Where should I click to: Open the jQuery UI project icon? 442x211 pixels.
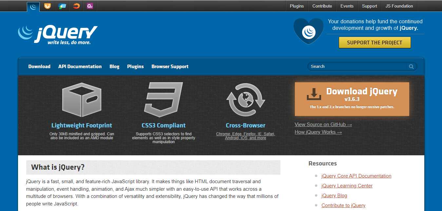[x=48, y=6]
